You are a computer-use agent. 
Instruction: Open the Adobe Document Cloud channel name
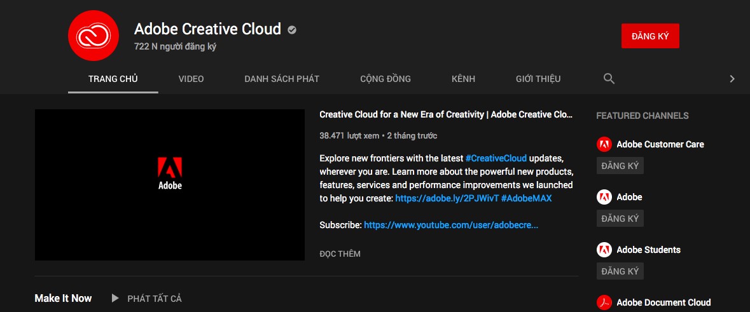[x=664, y=302]
